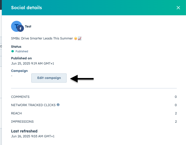Click the Test account avatar circle

click(x=17, y=26)
